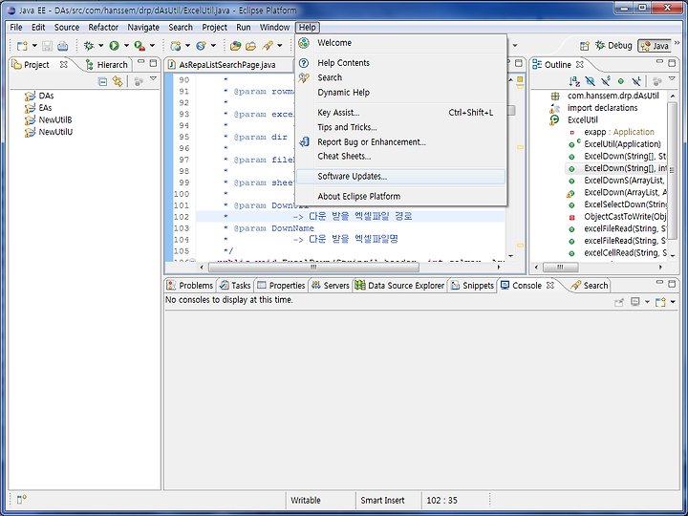Collapse All in Project Explorer
This screenshot has height=516, width=688.
102,81
